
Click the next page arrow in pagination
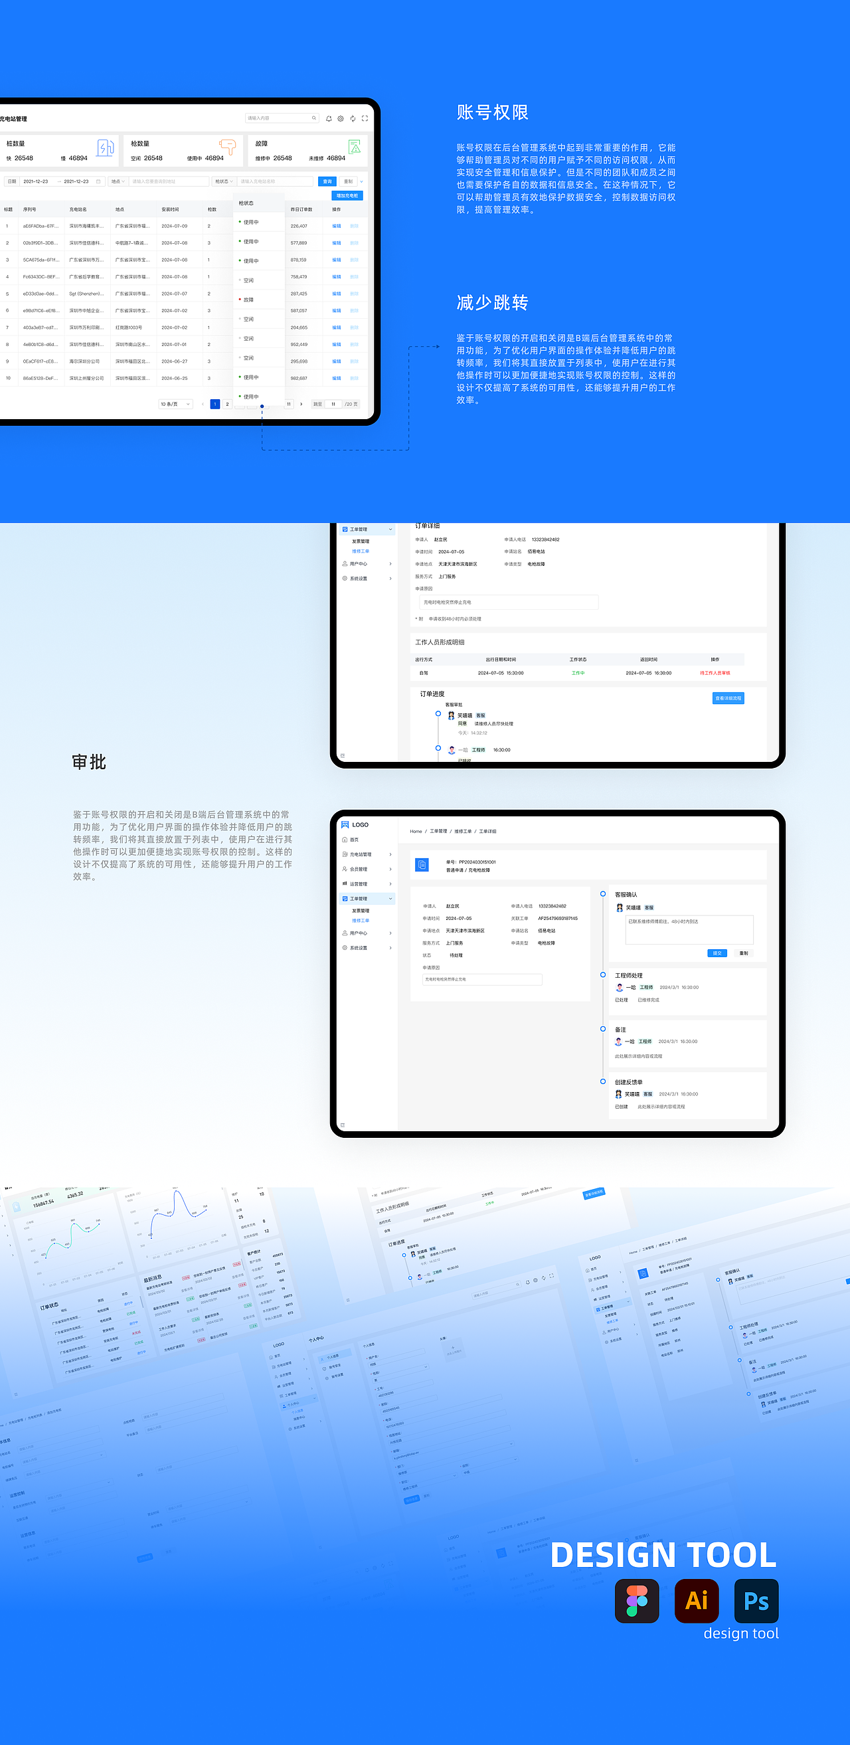pos(301,405)
